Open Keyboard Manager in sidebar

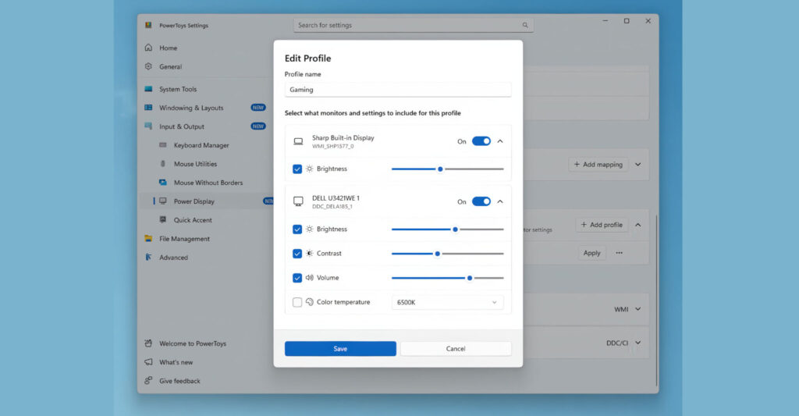pyautogui.click(x=201, y=145)
